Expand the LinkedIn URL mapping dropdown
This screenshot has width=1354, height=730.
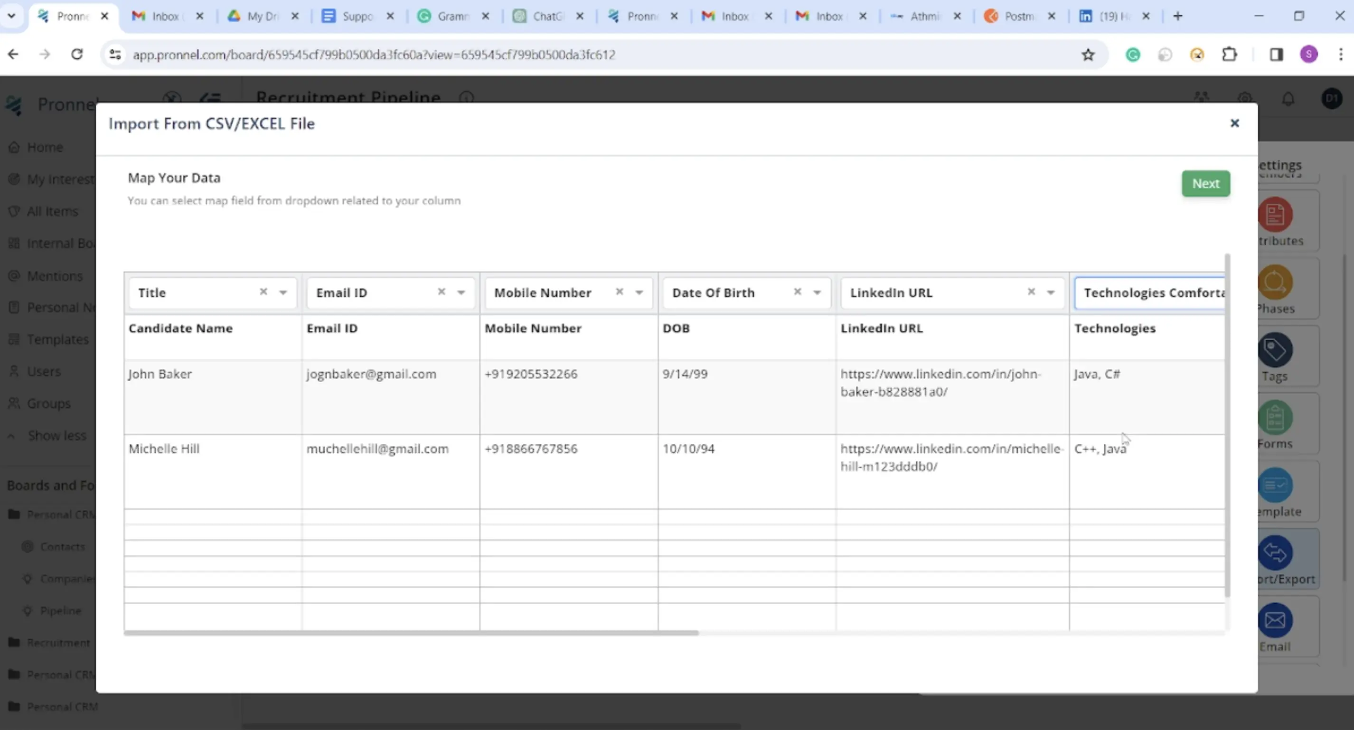click(x=1051, y=293)
